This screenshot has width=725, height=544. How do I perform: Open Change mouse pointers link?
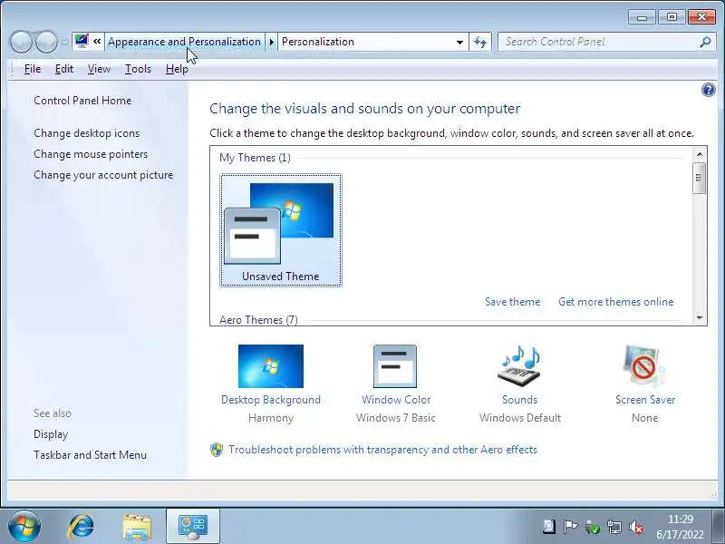coord(91,154)
